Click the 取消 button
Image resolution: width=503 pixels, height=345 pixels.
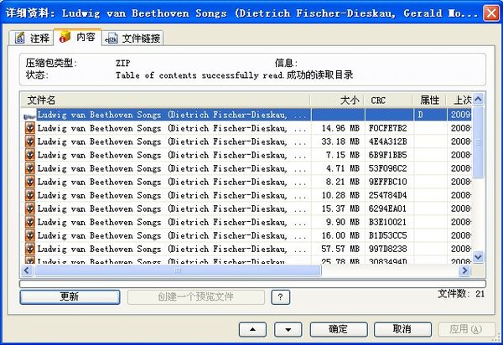tap(402, 329)
